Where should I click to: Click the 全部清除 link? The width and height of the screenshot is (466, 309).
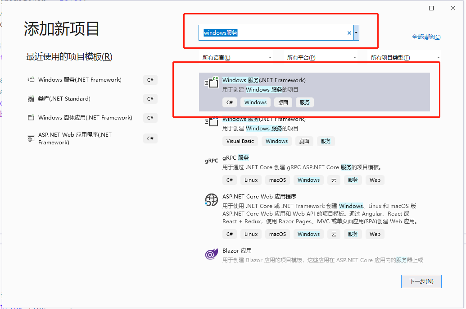426,37
